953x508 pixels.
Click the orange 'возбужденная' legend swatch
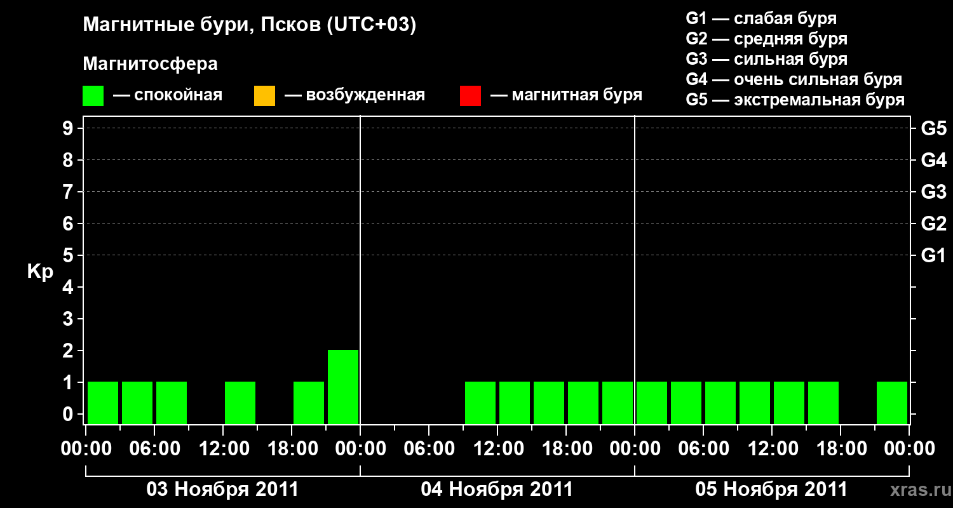264,95
